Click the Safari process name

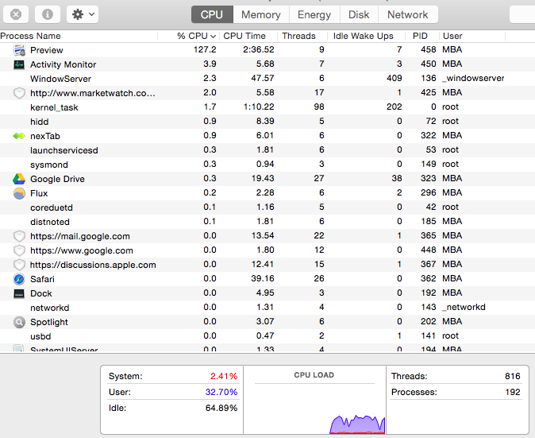pyautogui.click(x=42, y=279)
